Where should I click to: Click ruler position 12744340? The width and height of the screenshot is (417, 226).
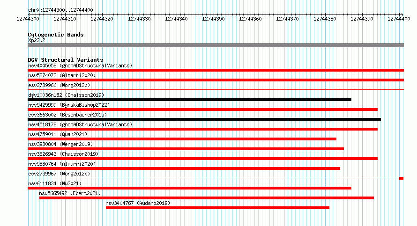click(176, 19)
